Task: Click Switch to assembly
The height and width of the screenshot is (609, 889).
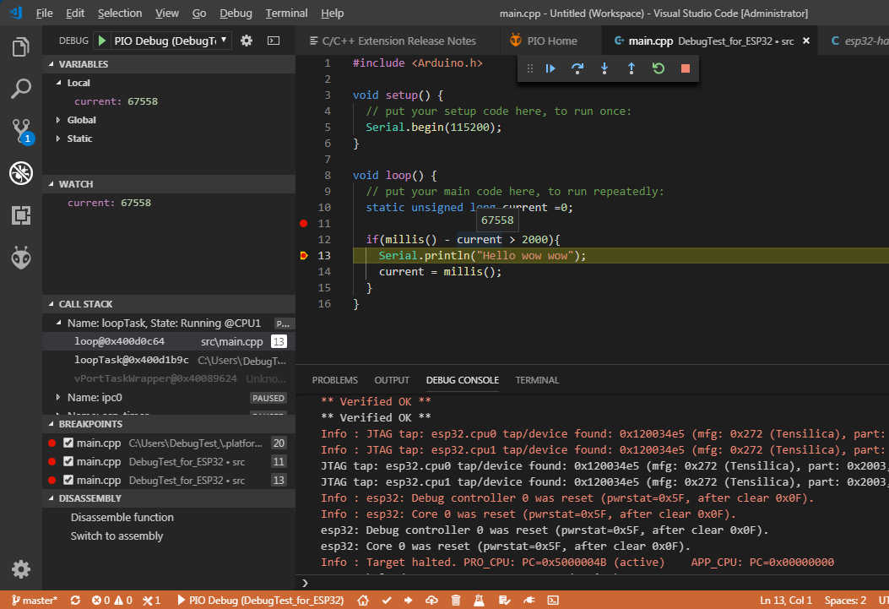Action: (117, 536)
